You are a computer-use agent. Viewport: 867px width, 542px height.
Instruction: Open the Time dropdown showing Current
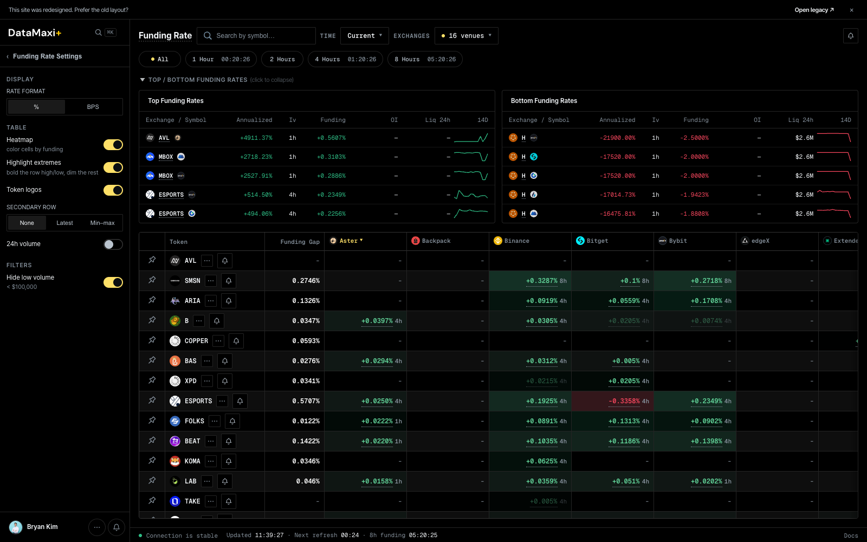365,36
